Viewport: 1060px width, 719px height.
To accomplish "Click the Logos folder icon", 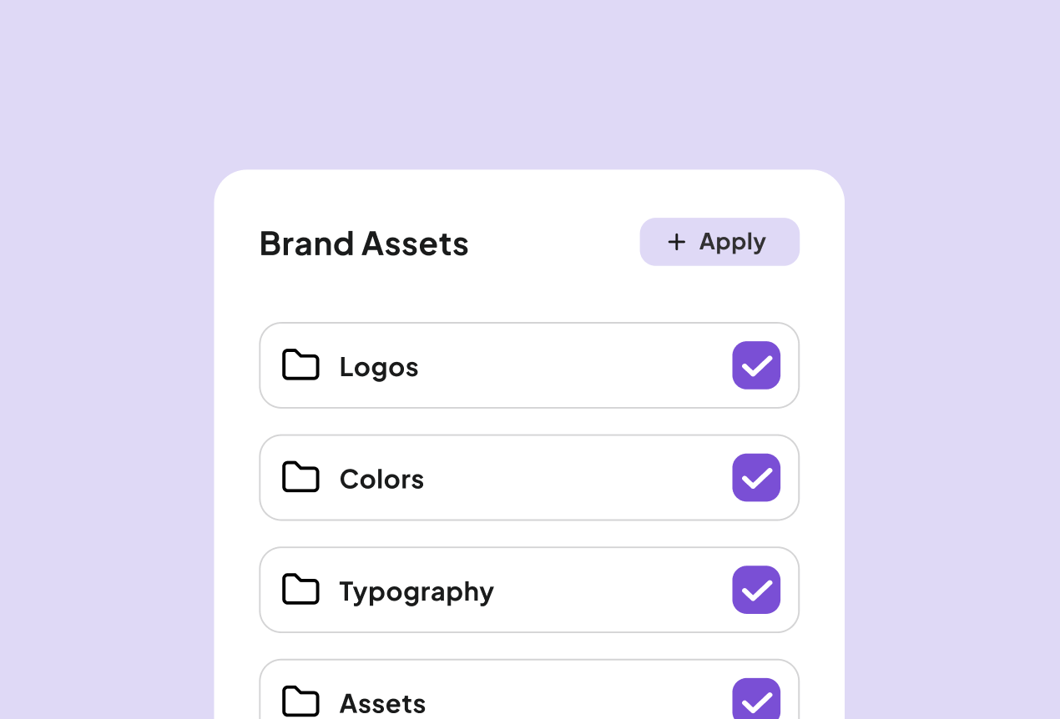I will [x=300, y=365].
